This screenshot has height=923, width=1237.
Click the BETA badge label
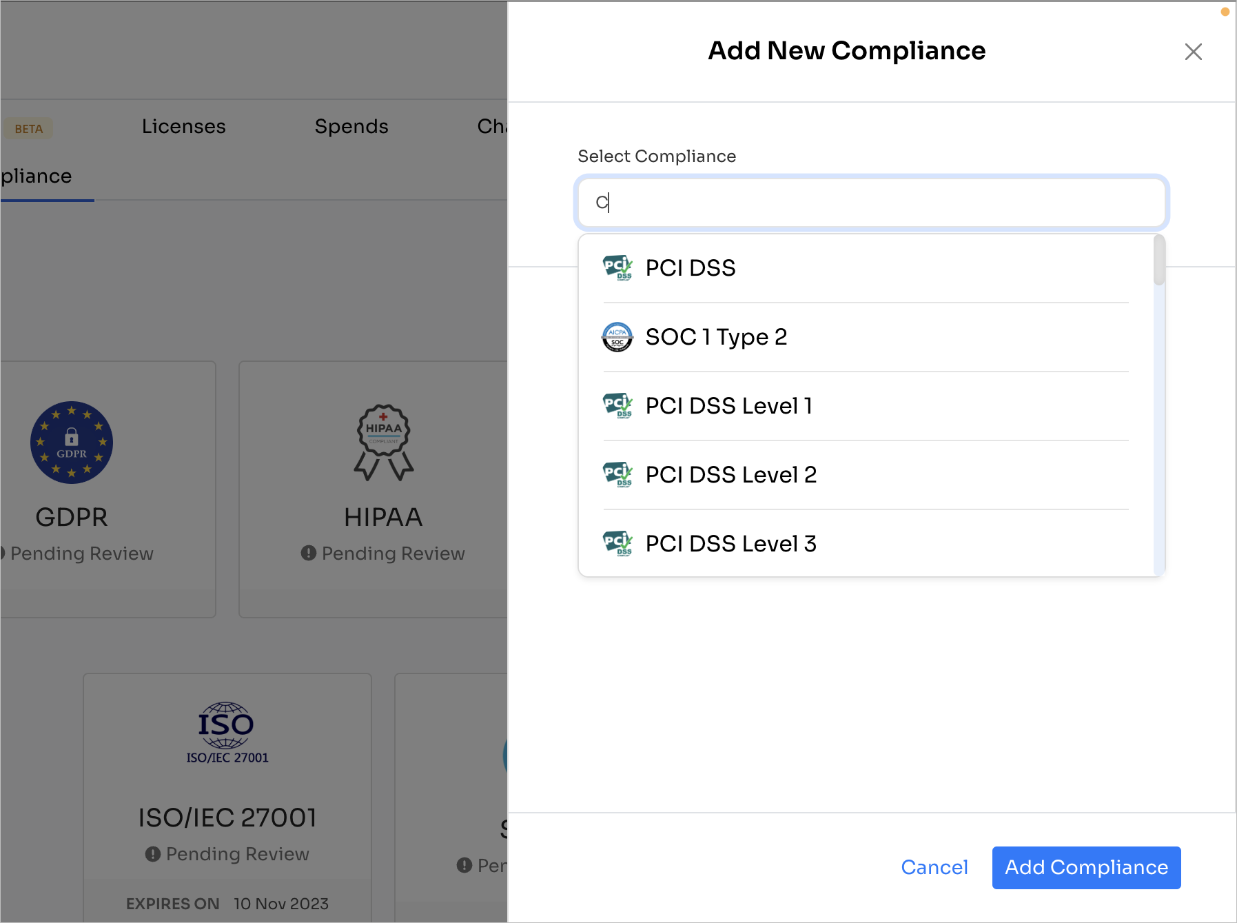29,129
